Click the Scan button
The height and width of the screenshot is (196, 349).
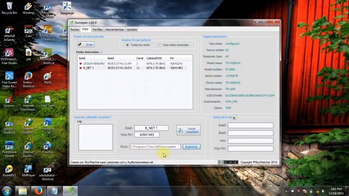point(86,45)
